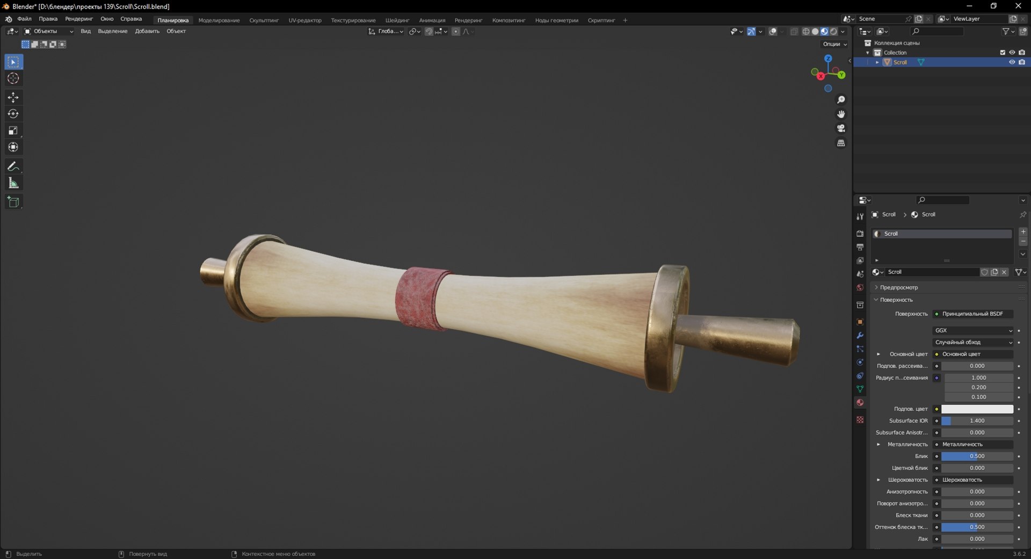Viewport: 1031px width, 559px height.
Task: Click the Основной цвет linked texture field
Action: point(973,354)
